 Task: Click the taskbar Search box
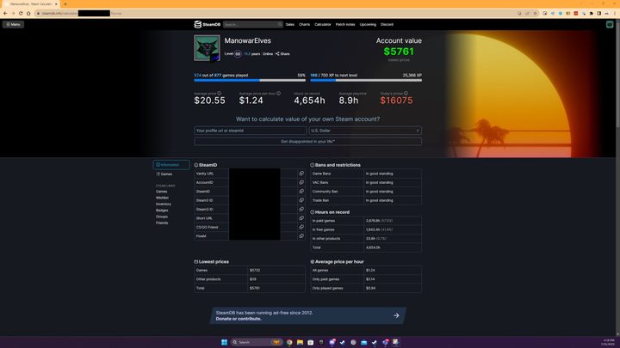(x=256, y=342)
